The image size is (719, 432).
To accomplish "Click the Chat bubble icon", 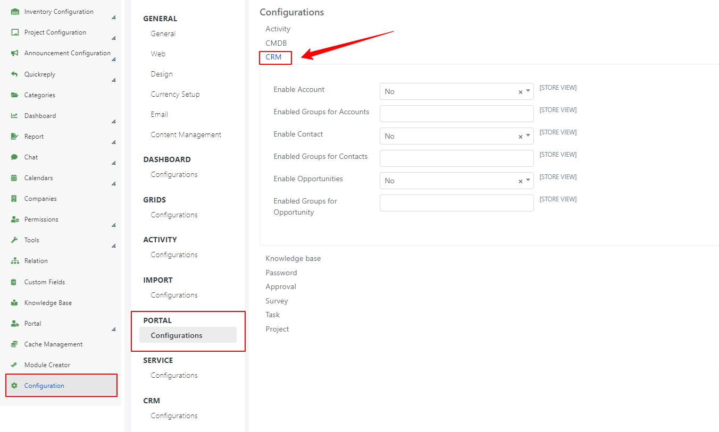I will click(14, 157).
